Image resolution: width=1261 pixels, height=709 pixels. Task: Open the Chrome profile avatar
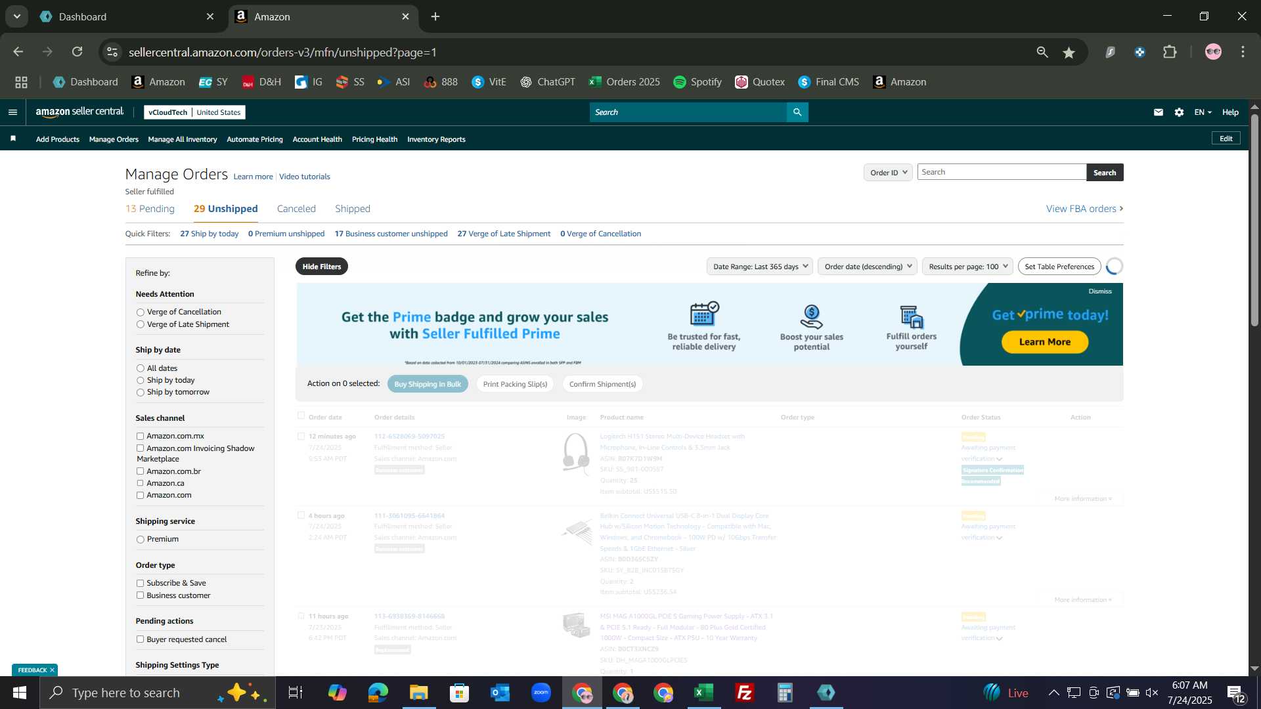pos(1214,52)
